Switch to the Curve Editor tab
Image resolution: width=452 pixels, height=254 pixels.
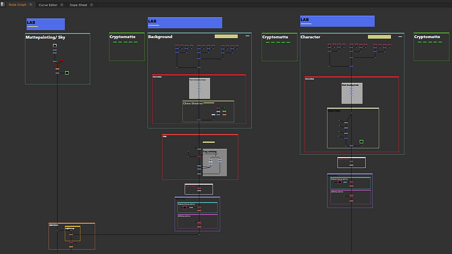[x=48, y=5]
